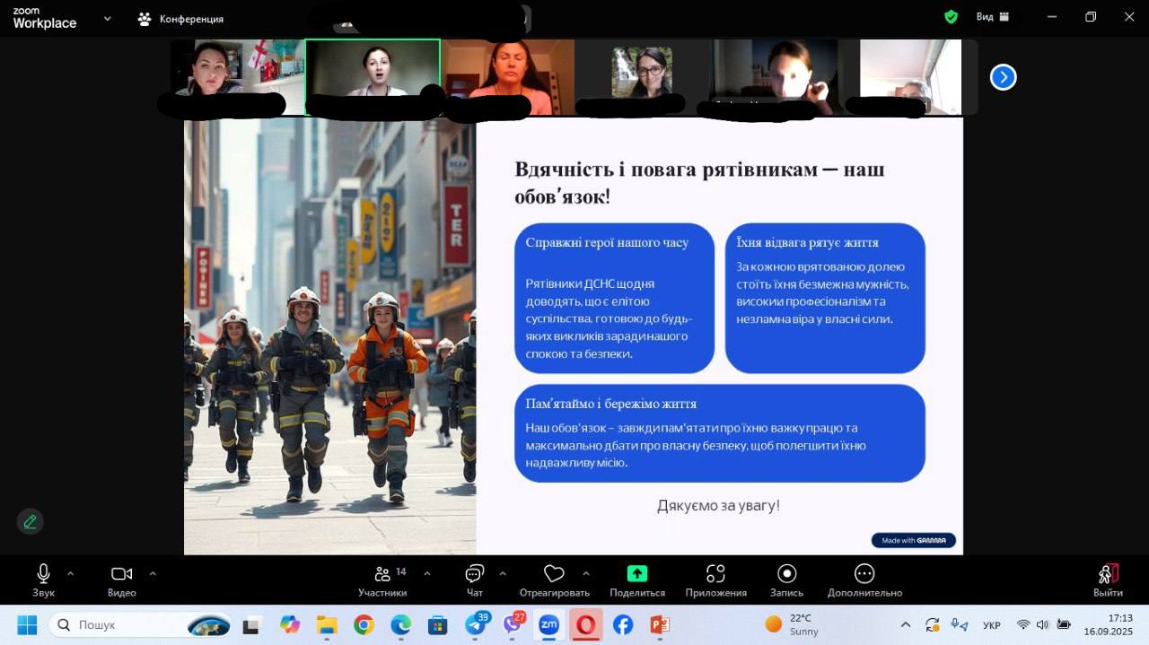1149x645 pixels.
Task: Start recording with the Record button
Action: (x=786, y=574)
